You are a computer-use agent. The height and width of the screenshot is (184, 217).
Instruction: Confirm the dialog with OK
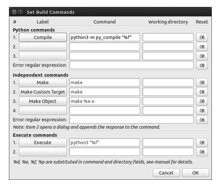pos(196,173)
